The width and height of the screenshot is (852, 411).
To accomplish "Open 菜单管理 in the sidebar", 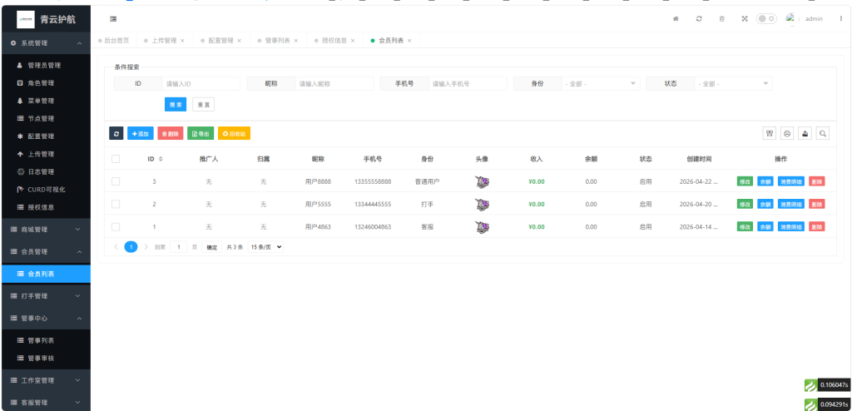I will point(45,101).
